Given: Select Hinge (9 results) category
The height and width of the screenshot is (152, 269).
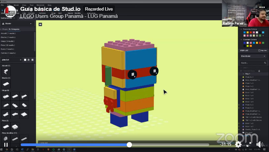Looking at the screenshot, I should (x=8, y=41).
